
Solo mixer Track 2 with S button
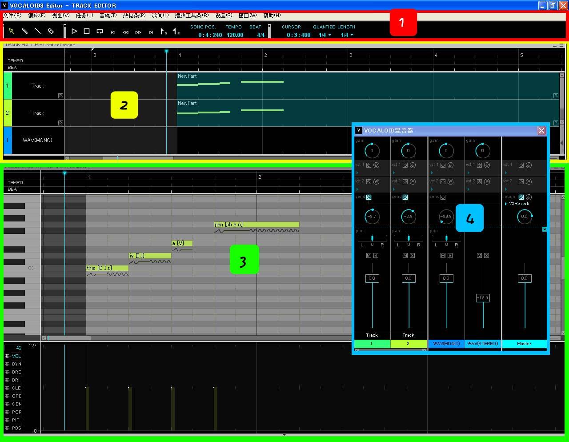(412, 256)
